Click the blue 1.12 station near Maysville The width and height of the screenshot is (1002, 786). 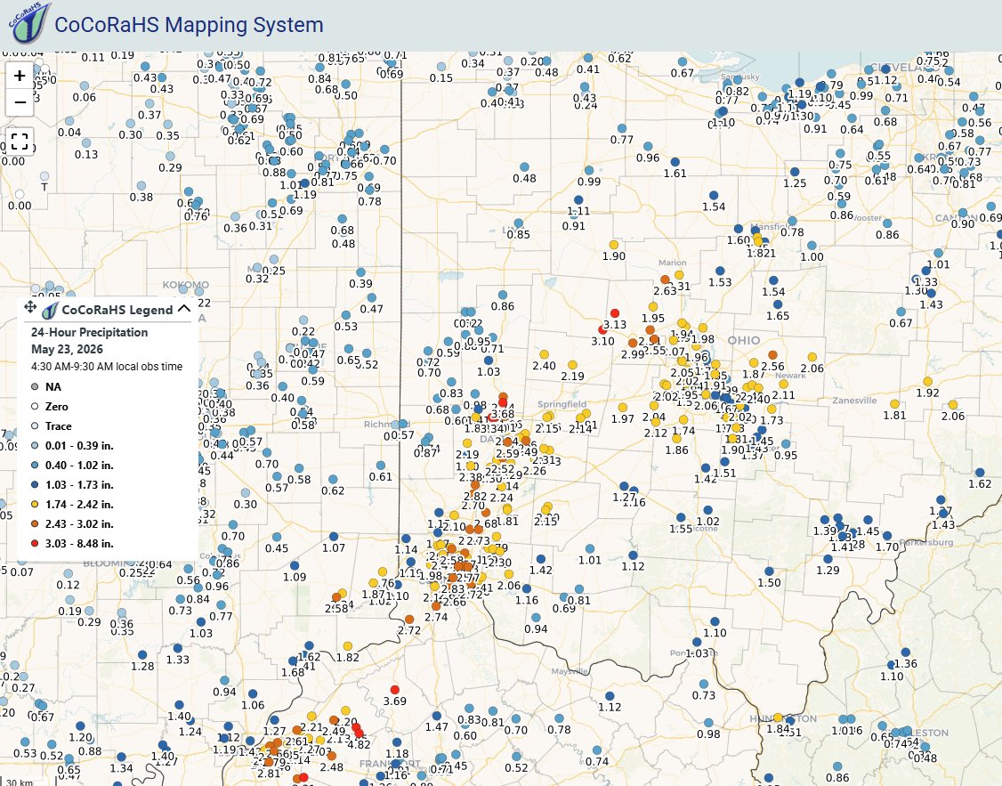[610, 696]
